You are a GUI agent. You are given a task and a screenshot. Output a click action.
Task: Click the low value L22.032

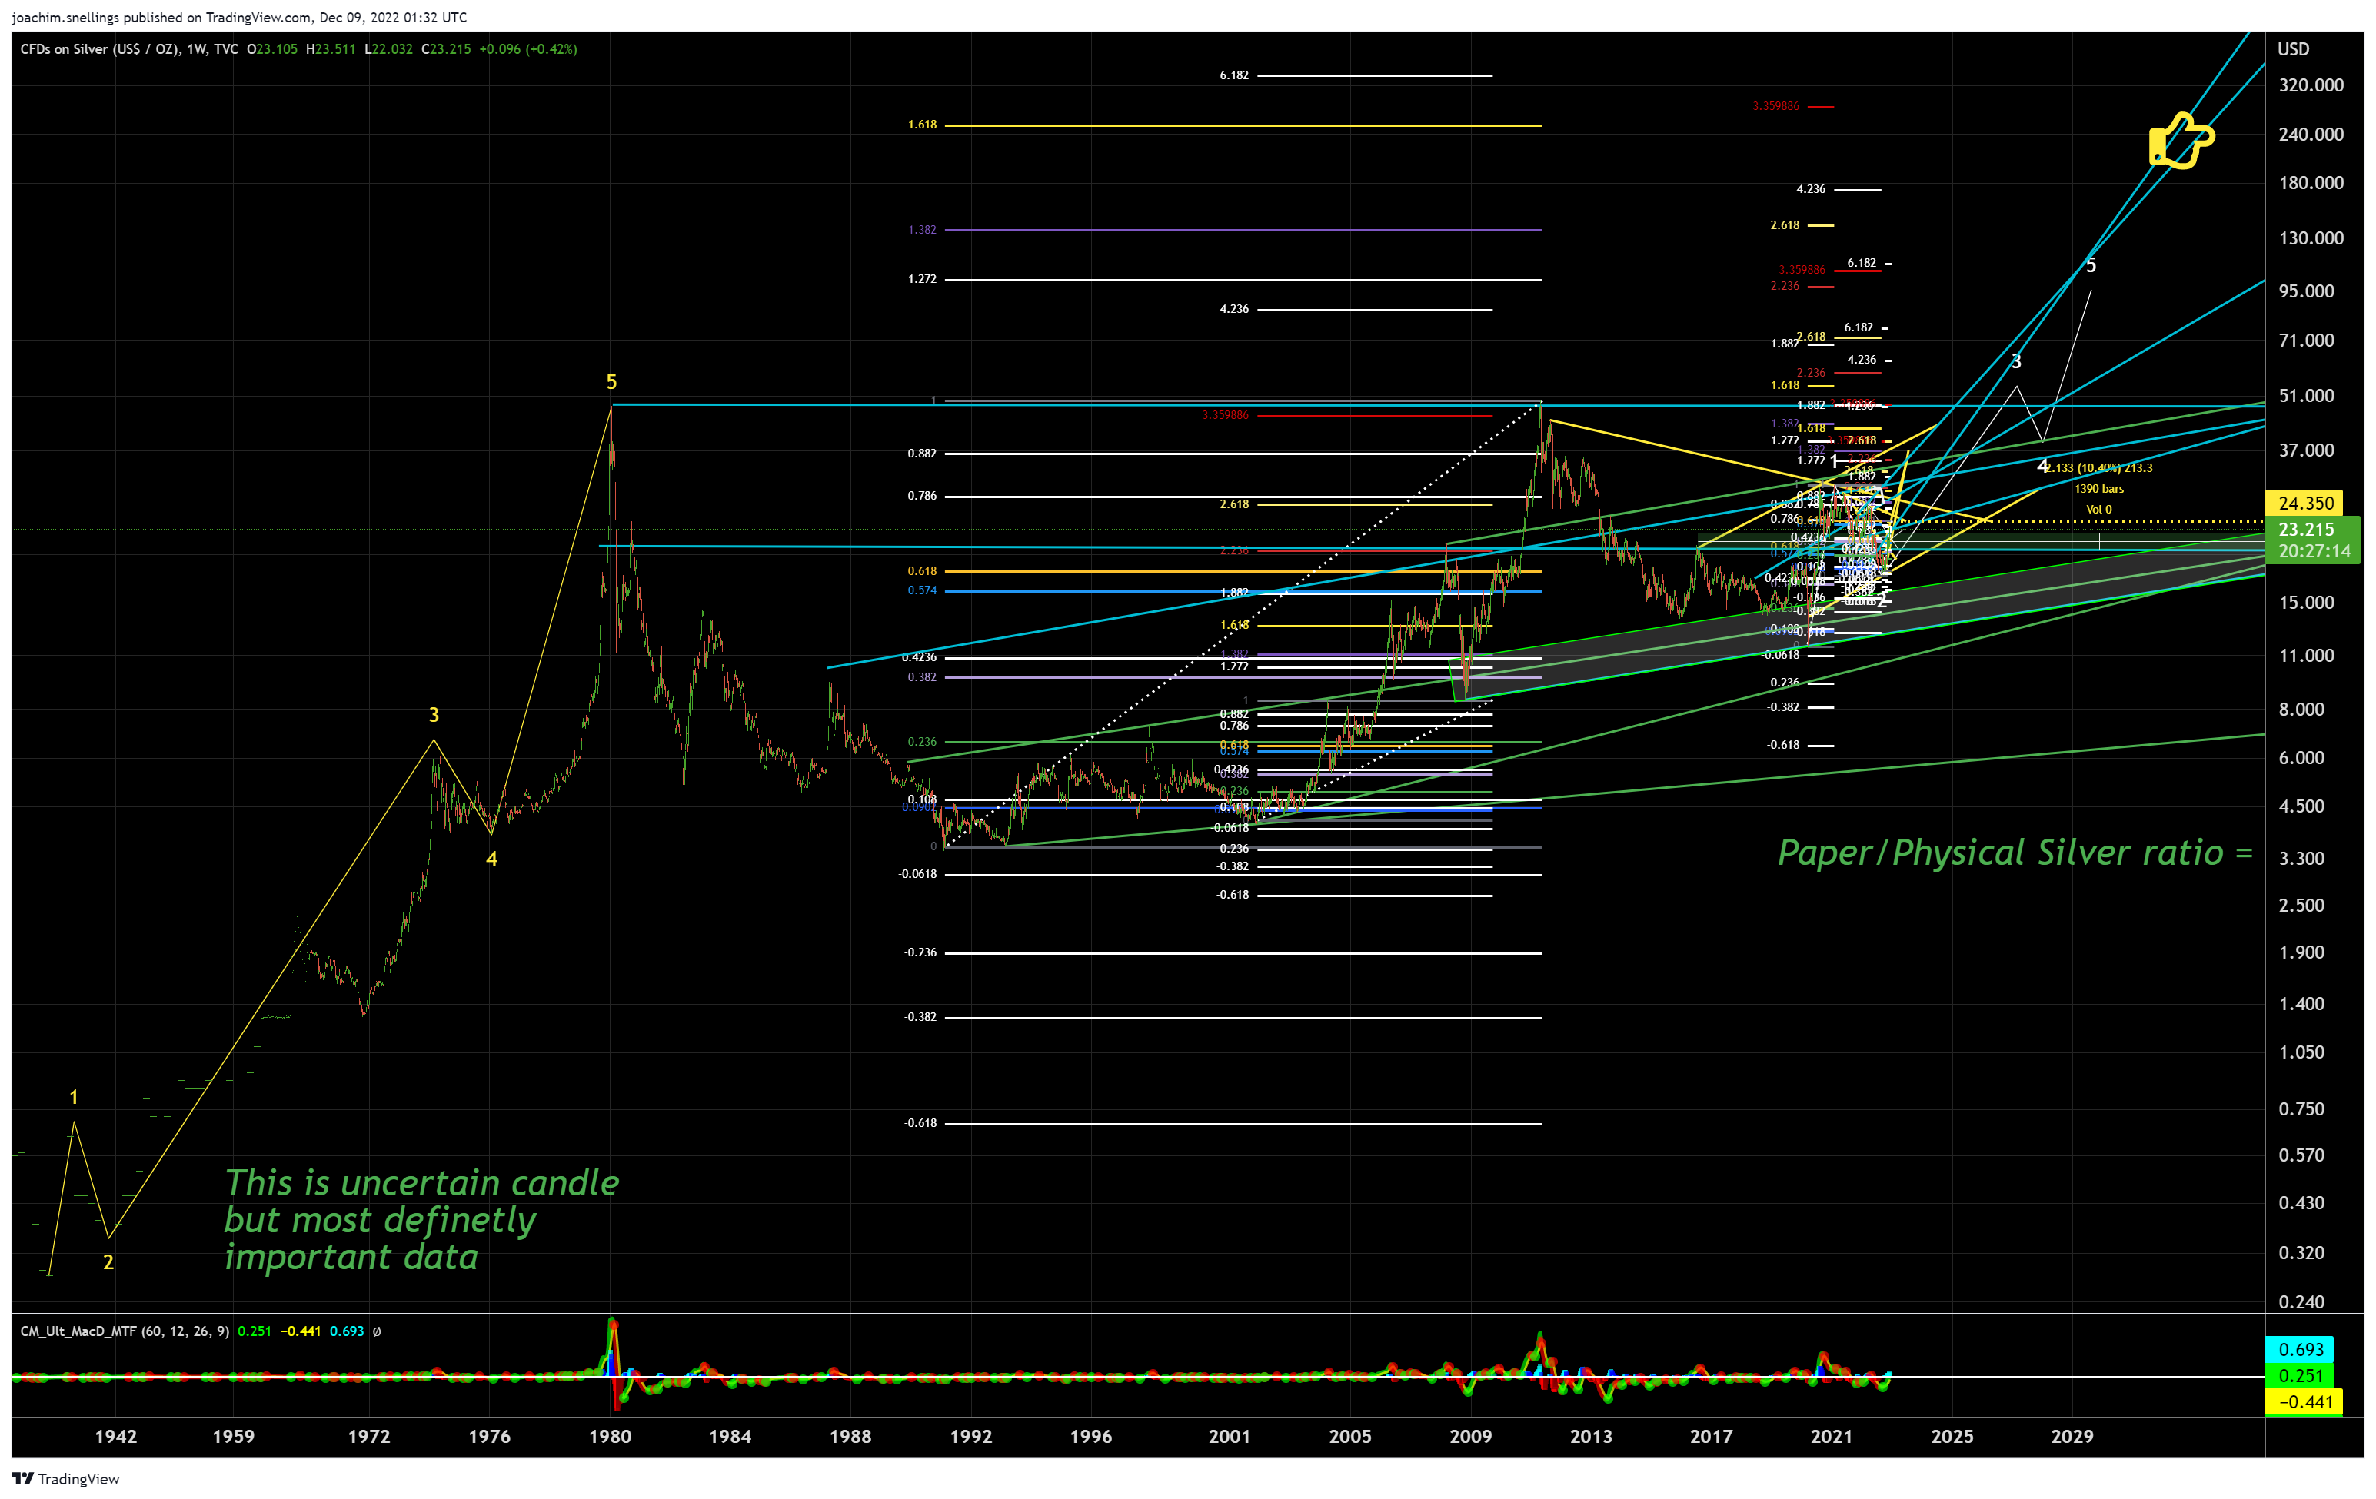(x=389, y=49)
